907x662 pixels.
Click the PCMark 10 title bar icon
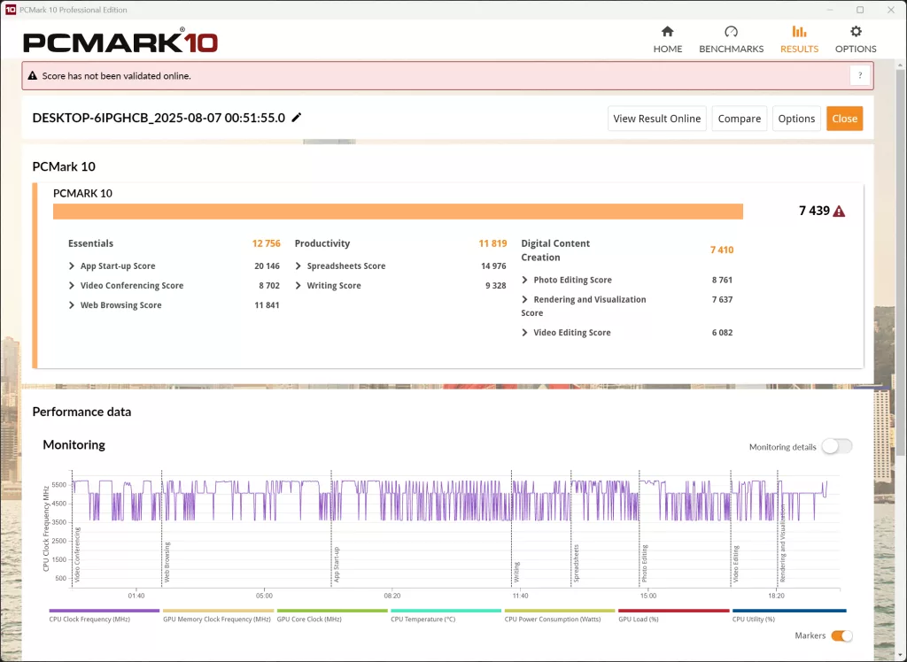[11, 9]
